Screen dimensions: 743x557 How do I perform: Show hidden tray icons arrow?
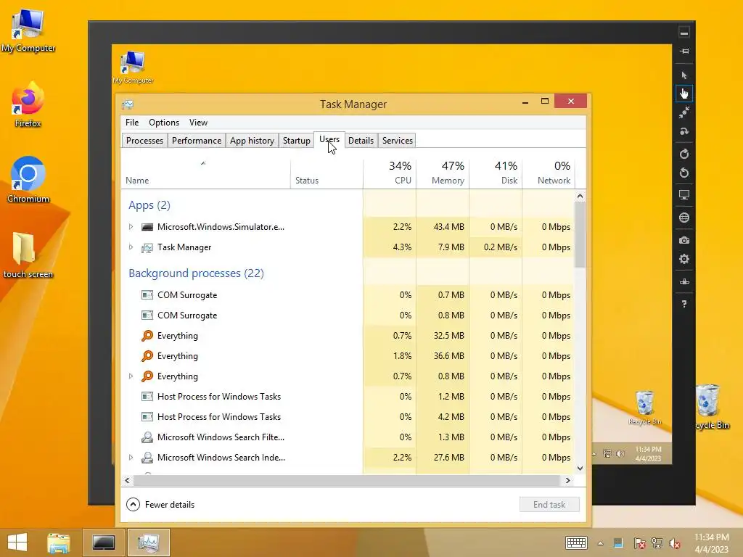[x=600, y=543]
